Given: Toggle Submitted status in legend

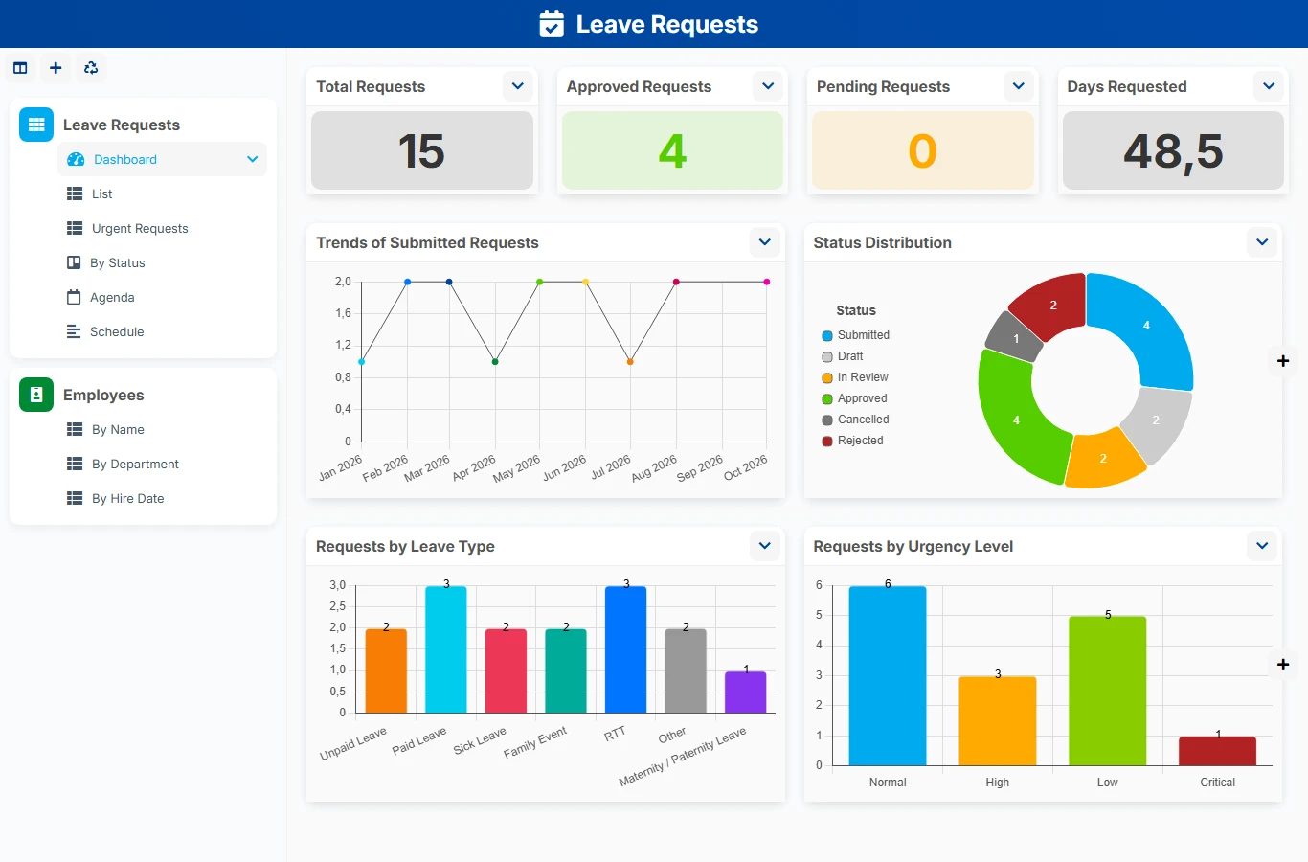Looking at the screenshot, I should pos(855,335).
